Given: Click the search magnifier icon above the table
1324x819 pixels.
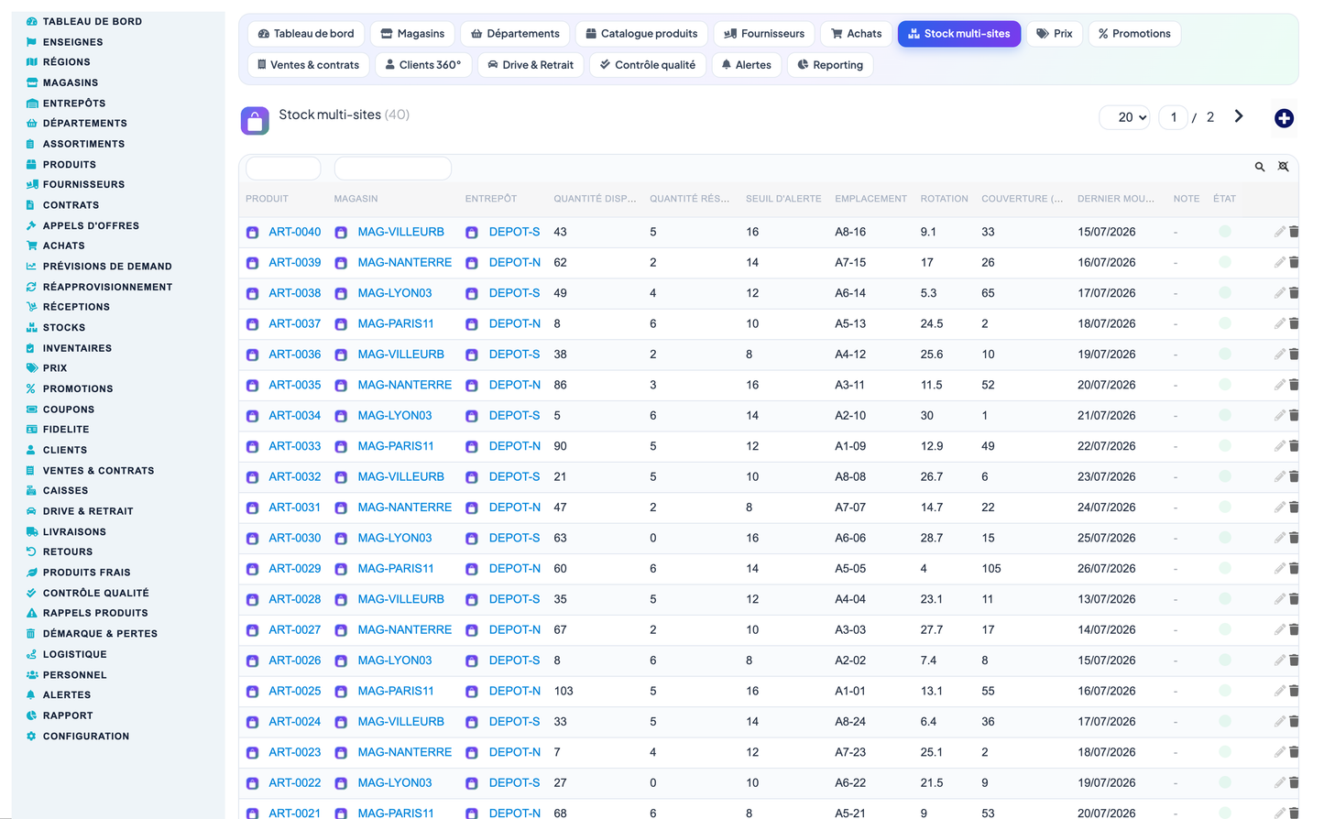Looking at the screenshot, I should click(x=1260, y=167).
